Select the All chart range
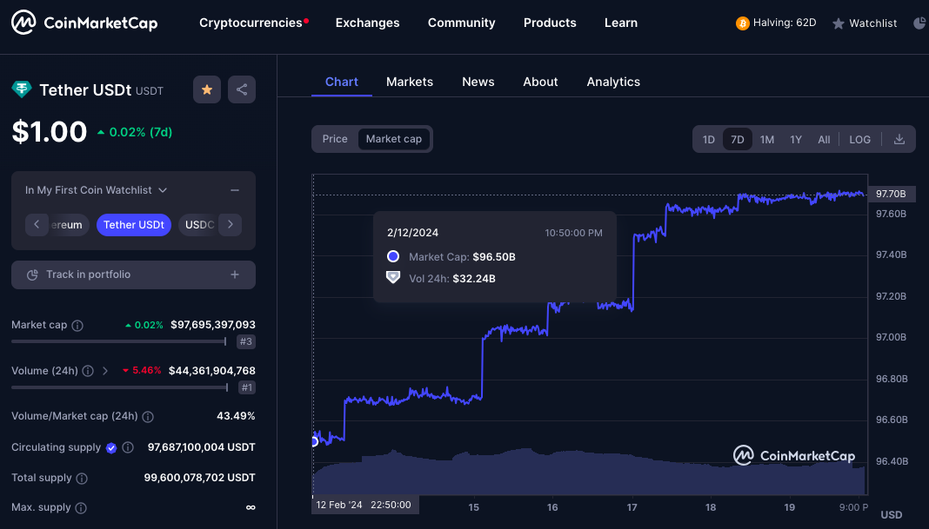This screenshot has height=529, width=929. (824, 140)
